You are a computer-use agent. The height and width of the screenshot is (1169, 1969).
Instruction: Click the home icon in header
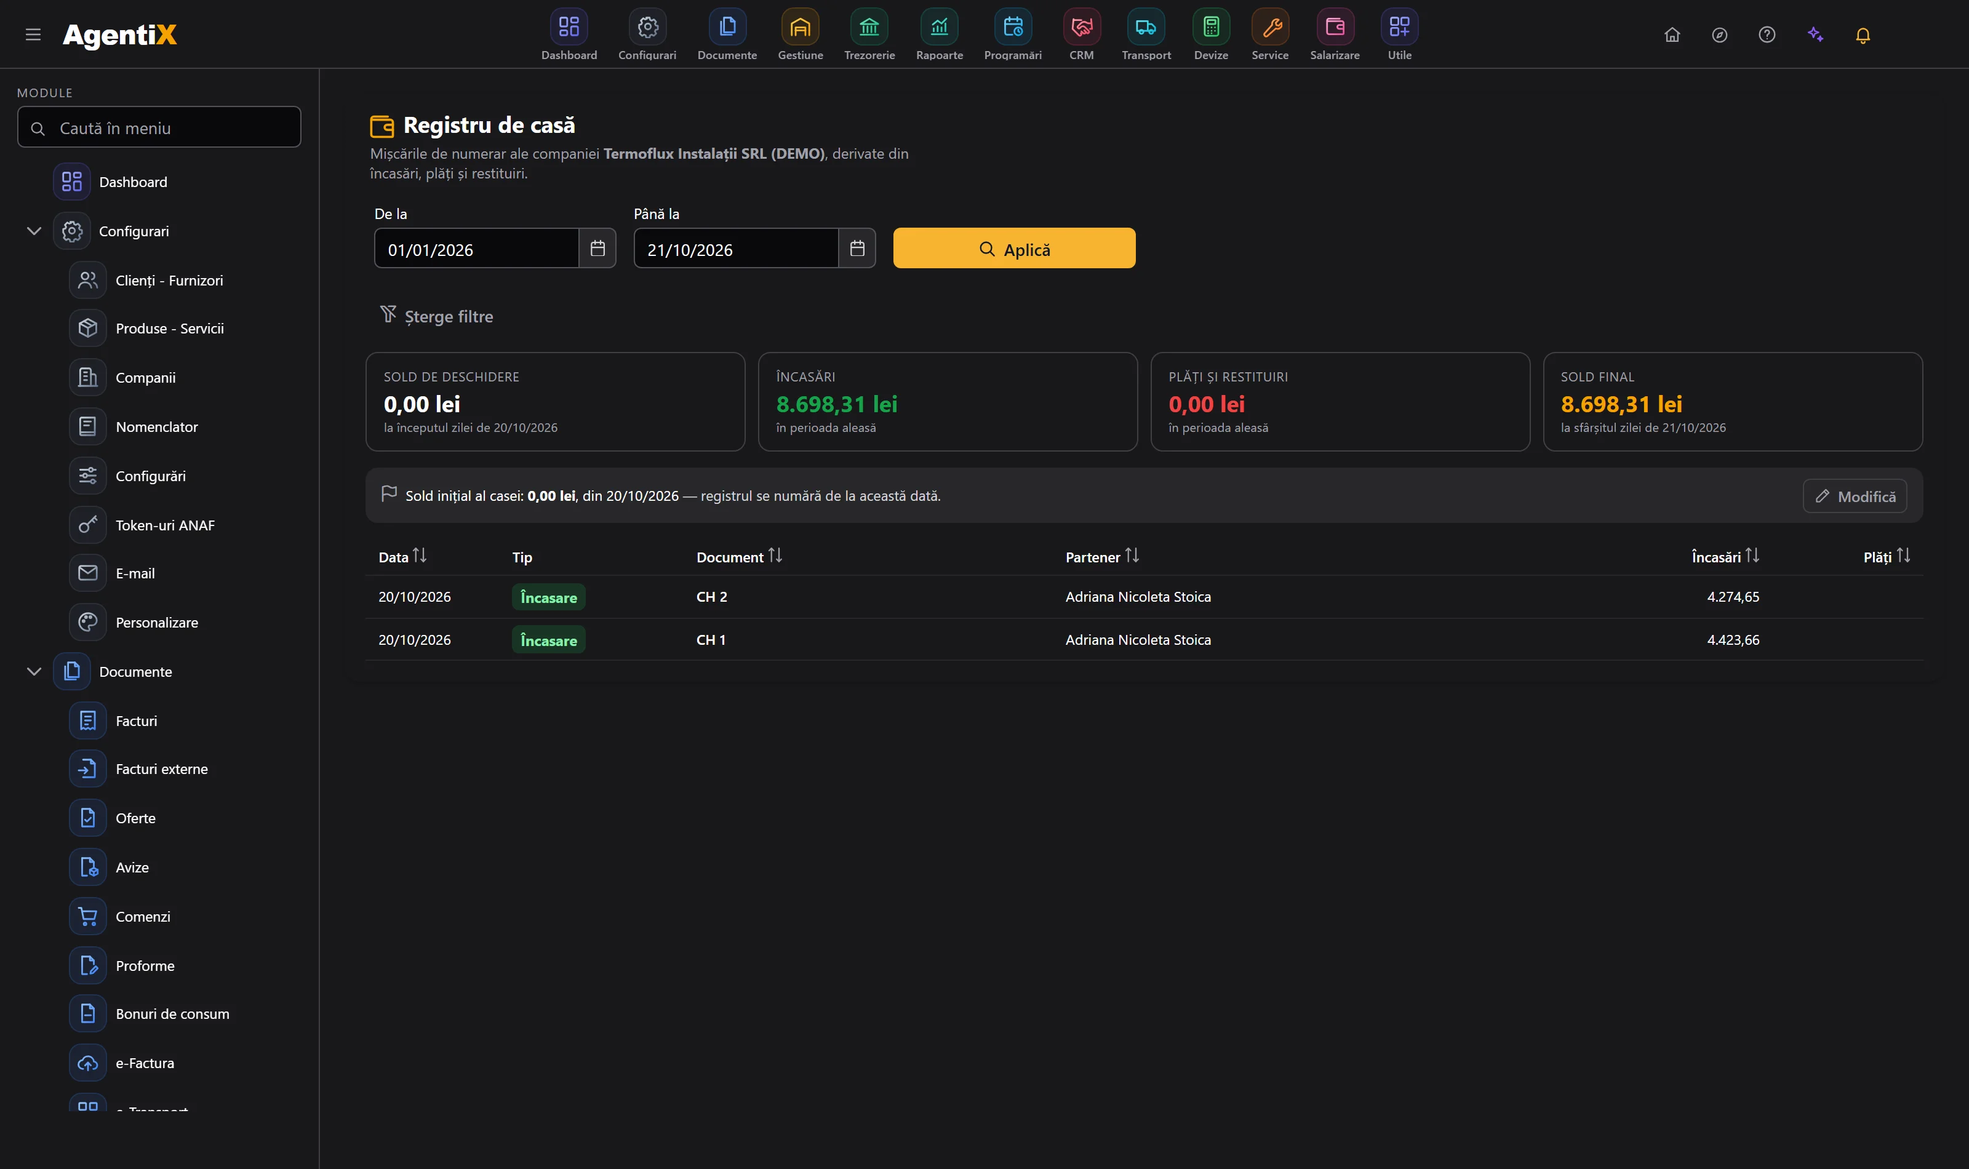click(1672, 34)
